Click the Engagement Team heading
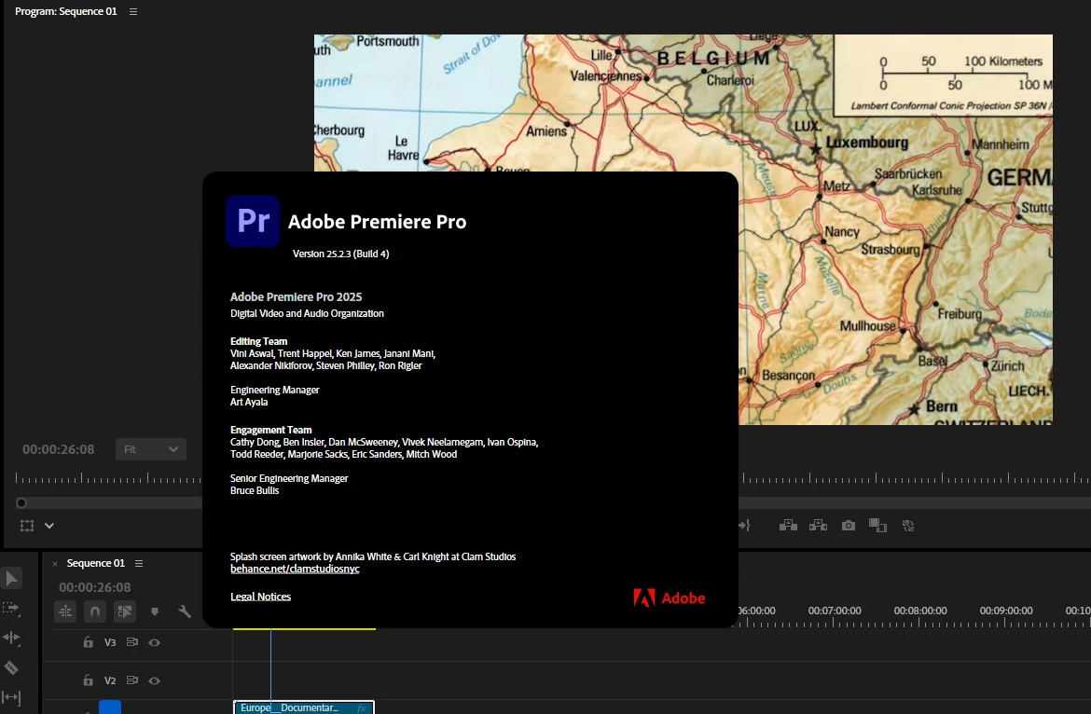 [270, 431]
